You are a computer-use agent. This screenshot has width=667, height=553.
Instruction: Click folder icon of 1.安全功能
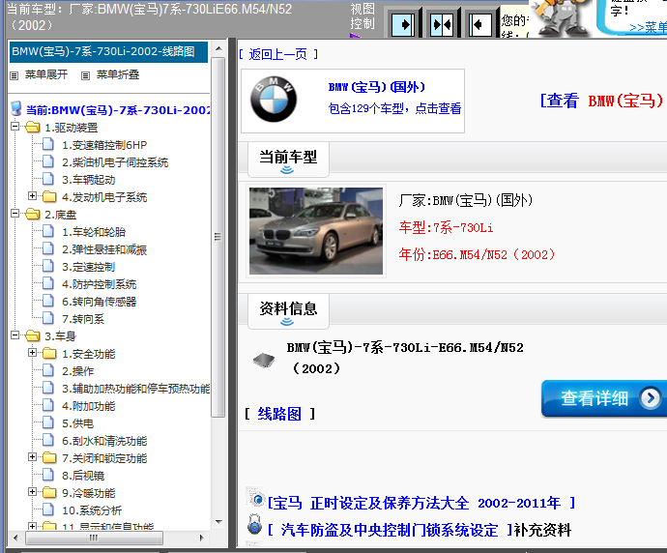[x=49, y=353]
